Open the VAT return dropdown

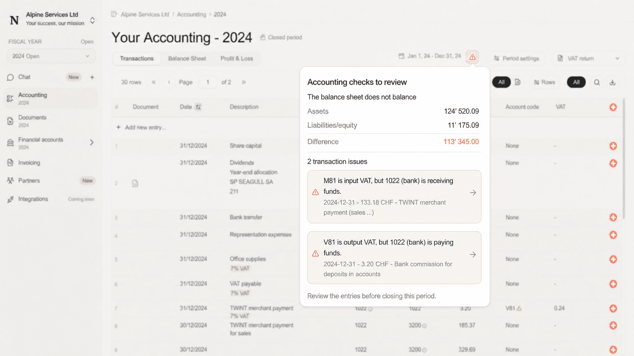tap(588, 59)
